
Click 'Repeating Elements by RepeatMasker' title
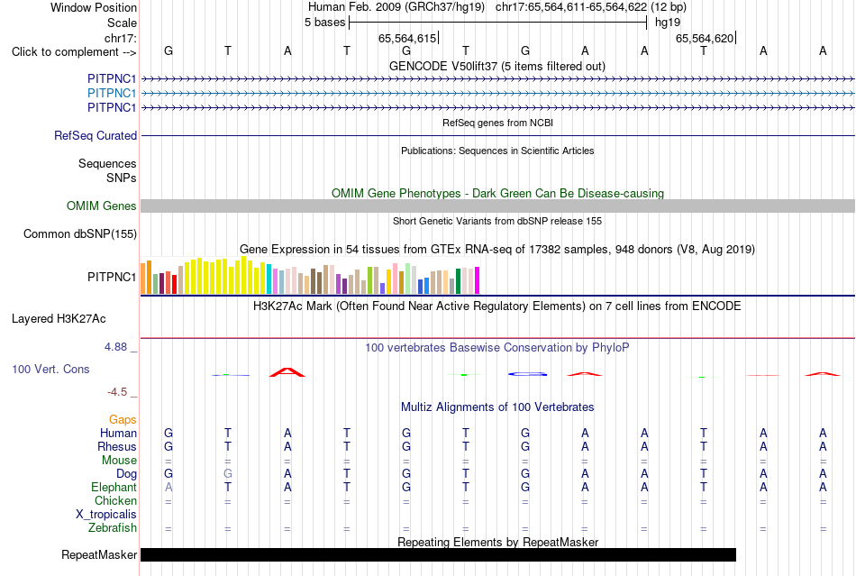click(x=498, y=542)
